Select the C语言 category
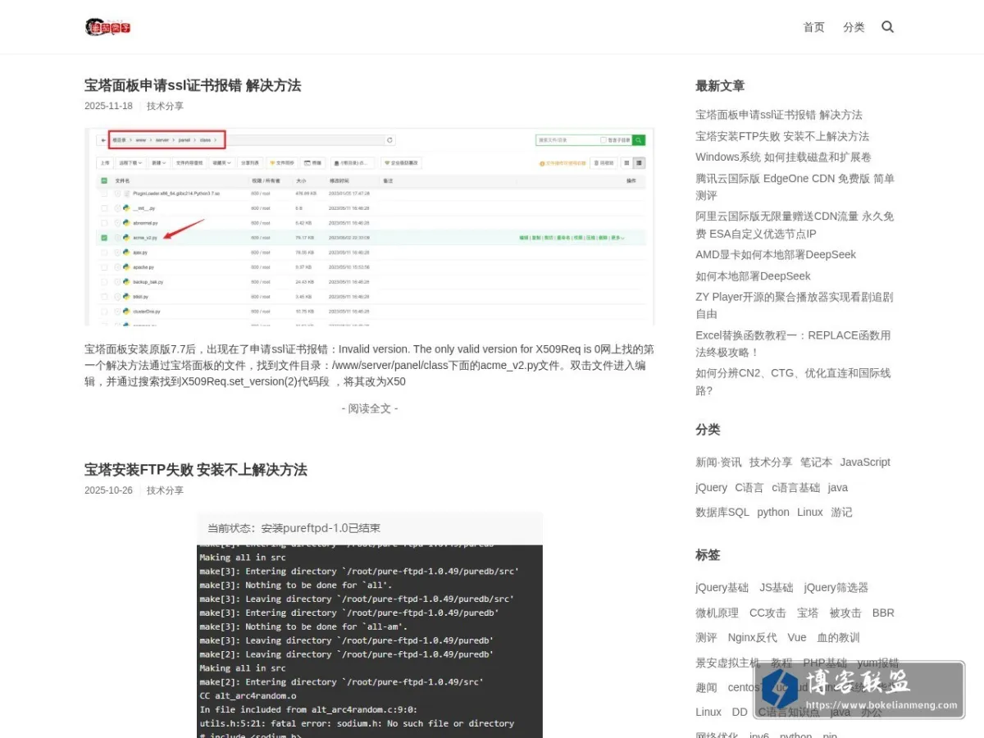 (749, 487)
